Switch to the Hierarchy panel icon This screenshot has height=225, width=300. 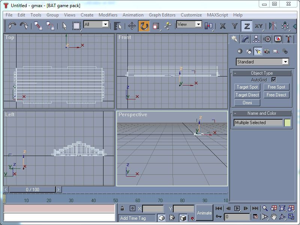pos(256,39)
